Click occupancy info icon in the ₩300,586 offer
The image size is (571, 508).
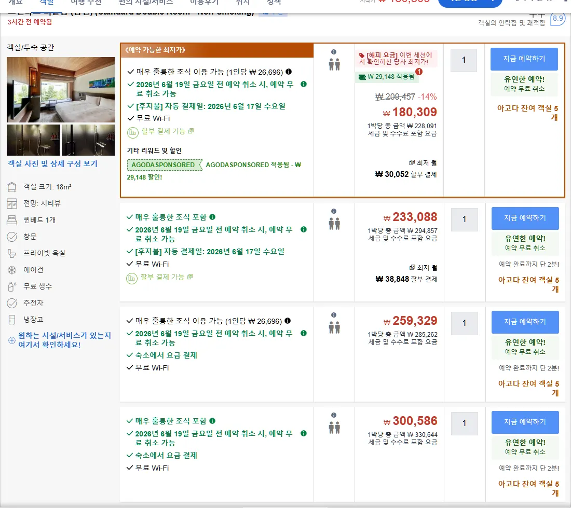[334, 415]
